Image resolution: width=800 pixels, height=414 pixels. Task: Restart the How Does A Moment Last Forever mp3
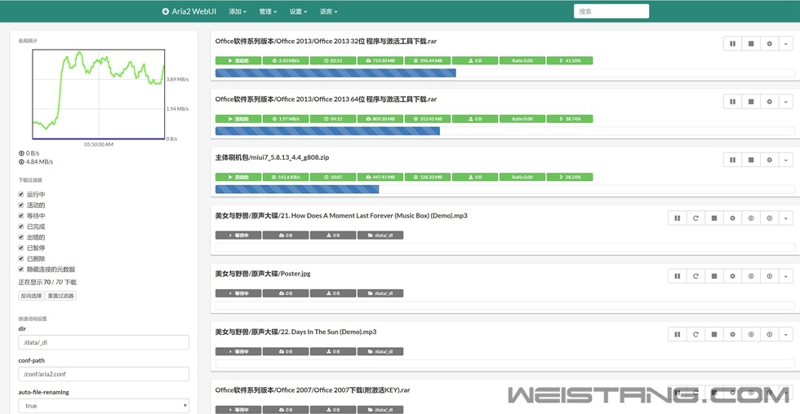click(696, 218)
